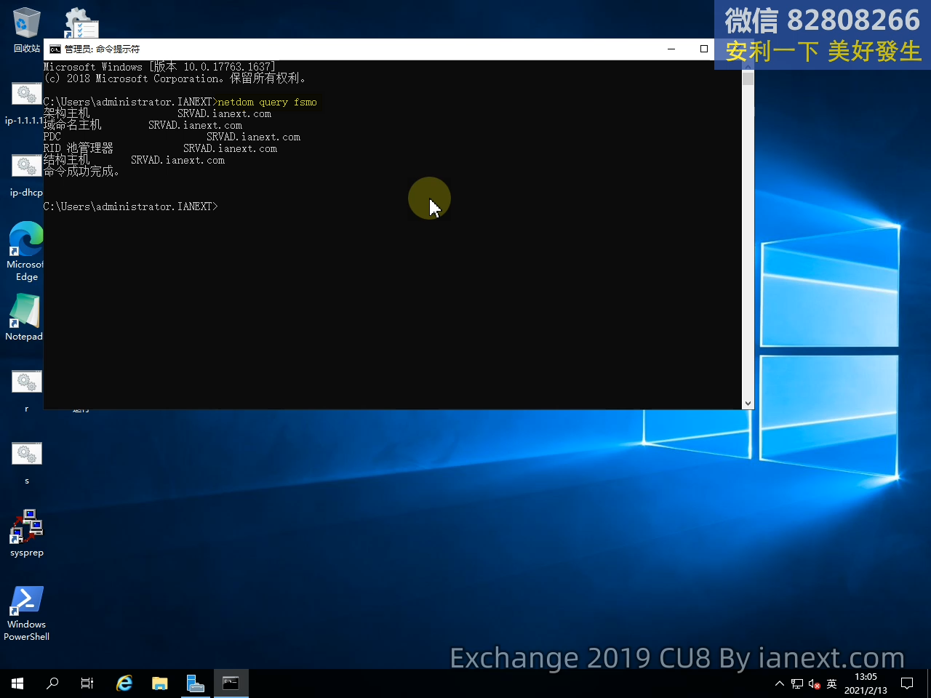Show hidden tray icons
The width and height of the screenshot is (931, 698).
(x=780, y=683)
